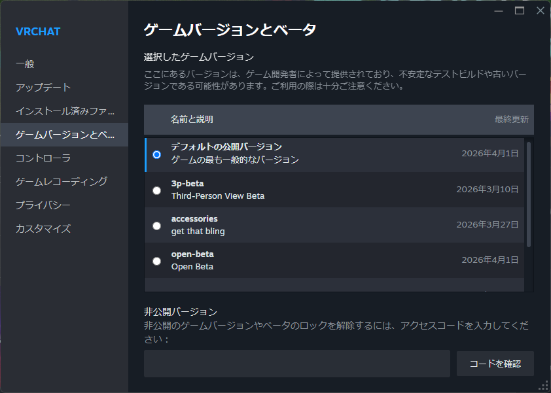Screen dimensions: 551x393
Task: Open the 一般 settings tab
Action: click(x=25, y=64)
